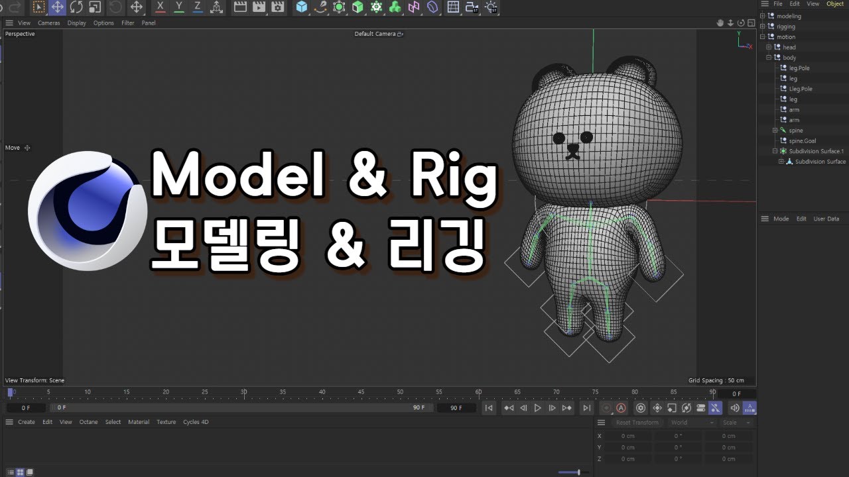
Task: Add a Subdivision Surface generator
Action: 339,7
